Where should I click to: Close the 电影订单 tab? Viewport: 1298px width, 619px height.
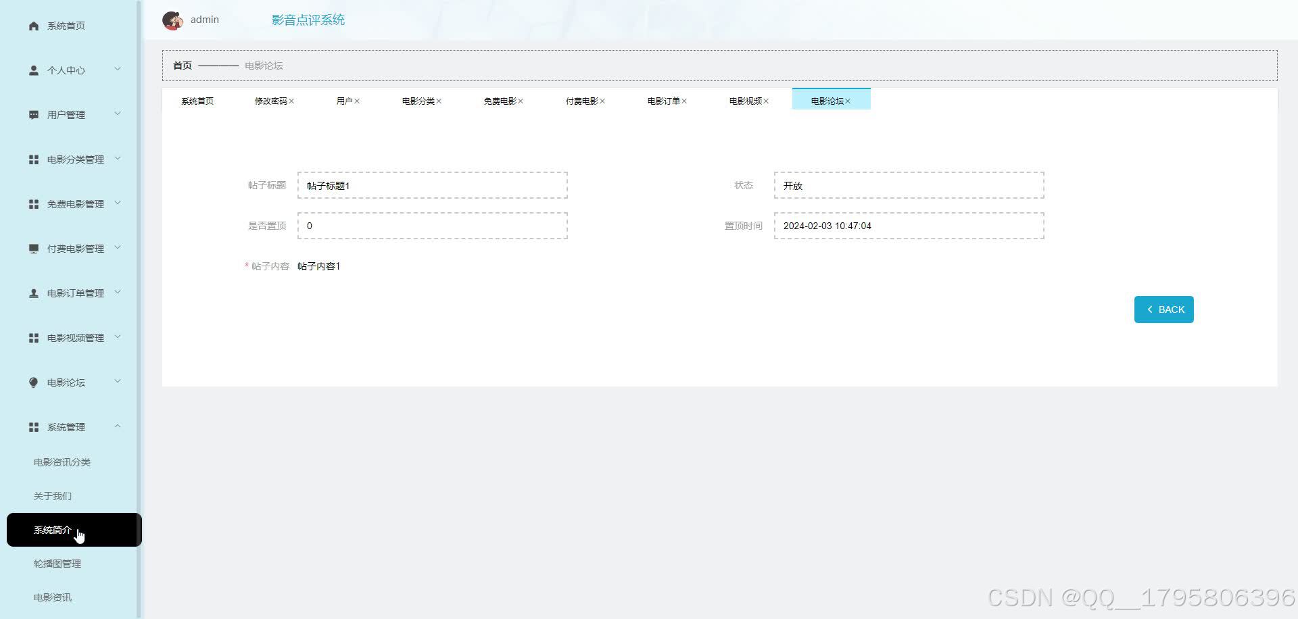pos(684,101)
